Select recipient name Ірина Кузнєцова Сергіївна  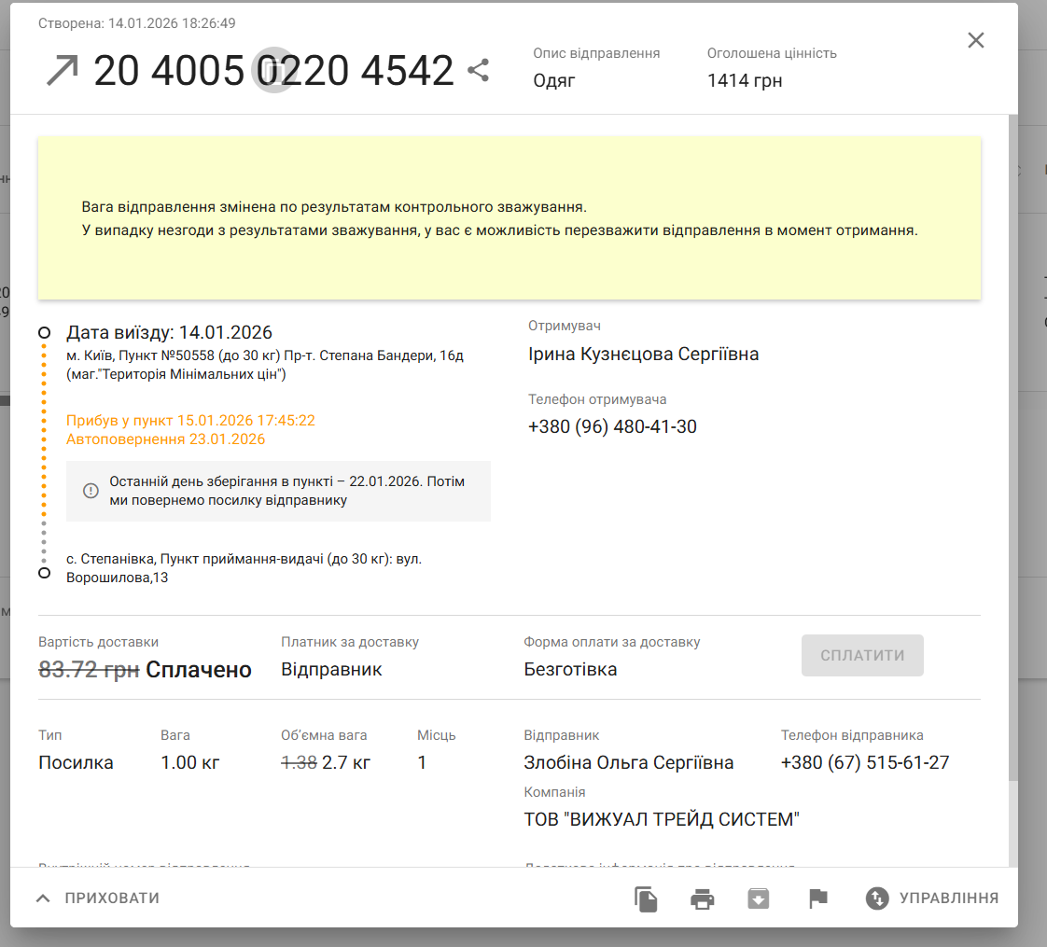(644, 354)
